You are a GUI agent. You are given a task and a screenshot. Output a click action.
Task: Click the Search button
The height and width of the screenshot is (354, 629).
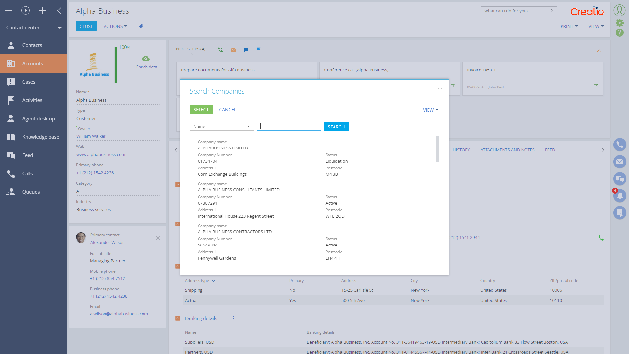coord(336,127)
